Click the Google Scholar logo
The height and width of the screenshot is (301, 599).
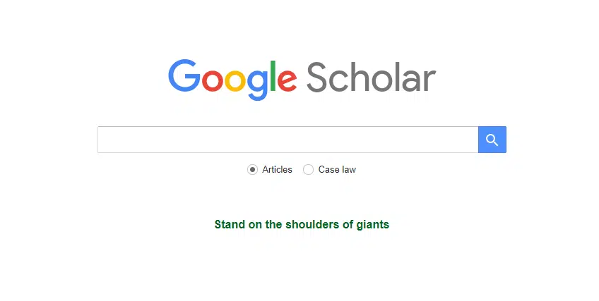point(302,79)
